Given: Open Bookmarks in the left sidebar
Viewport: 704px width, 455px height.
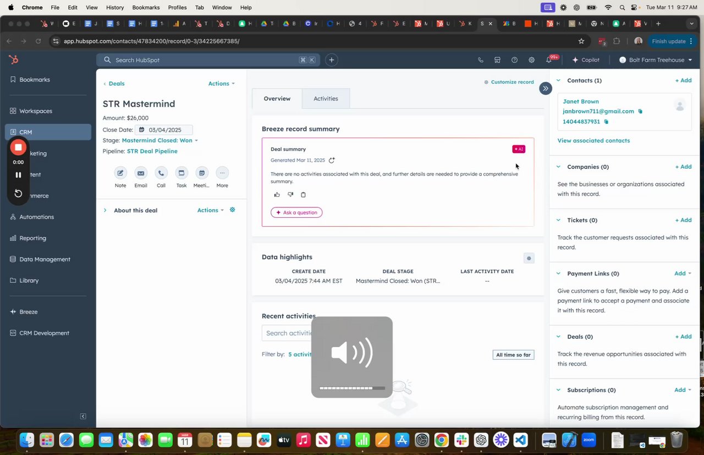Looking at the screenshot, I should click(x=35, y=80).
